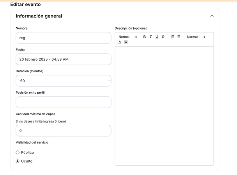Viewport: 237px width, 175px height.
Task: Click the Información general section header
Action: tap(39, 16)
